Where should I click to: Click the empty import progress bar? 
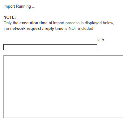50,47
